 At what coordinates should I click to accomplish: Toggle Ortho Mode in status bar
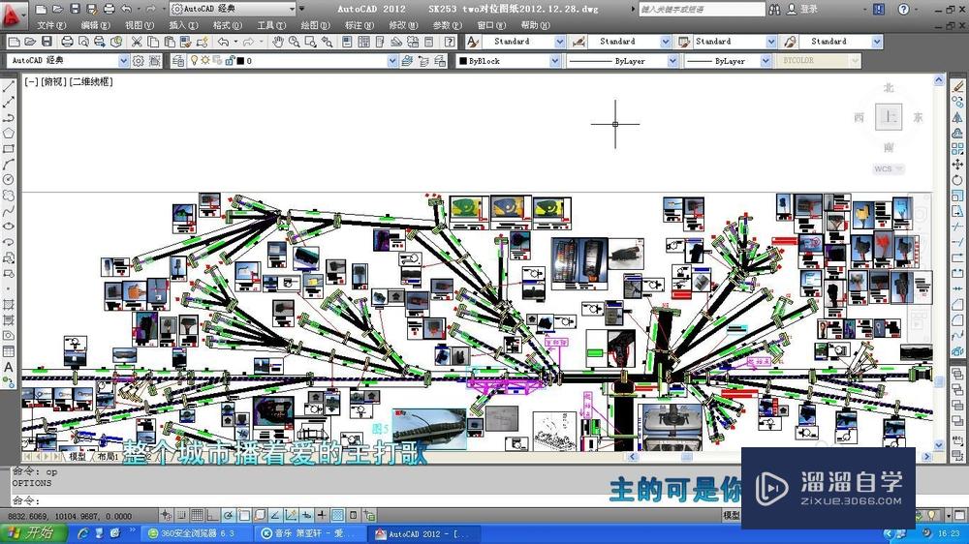click(212, 515)
